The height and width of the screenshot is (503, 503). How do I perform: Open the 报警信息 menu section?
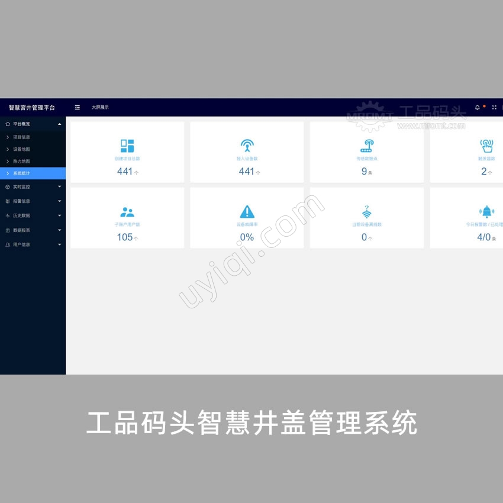coord(33,201)
